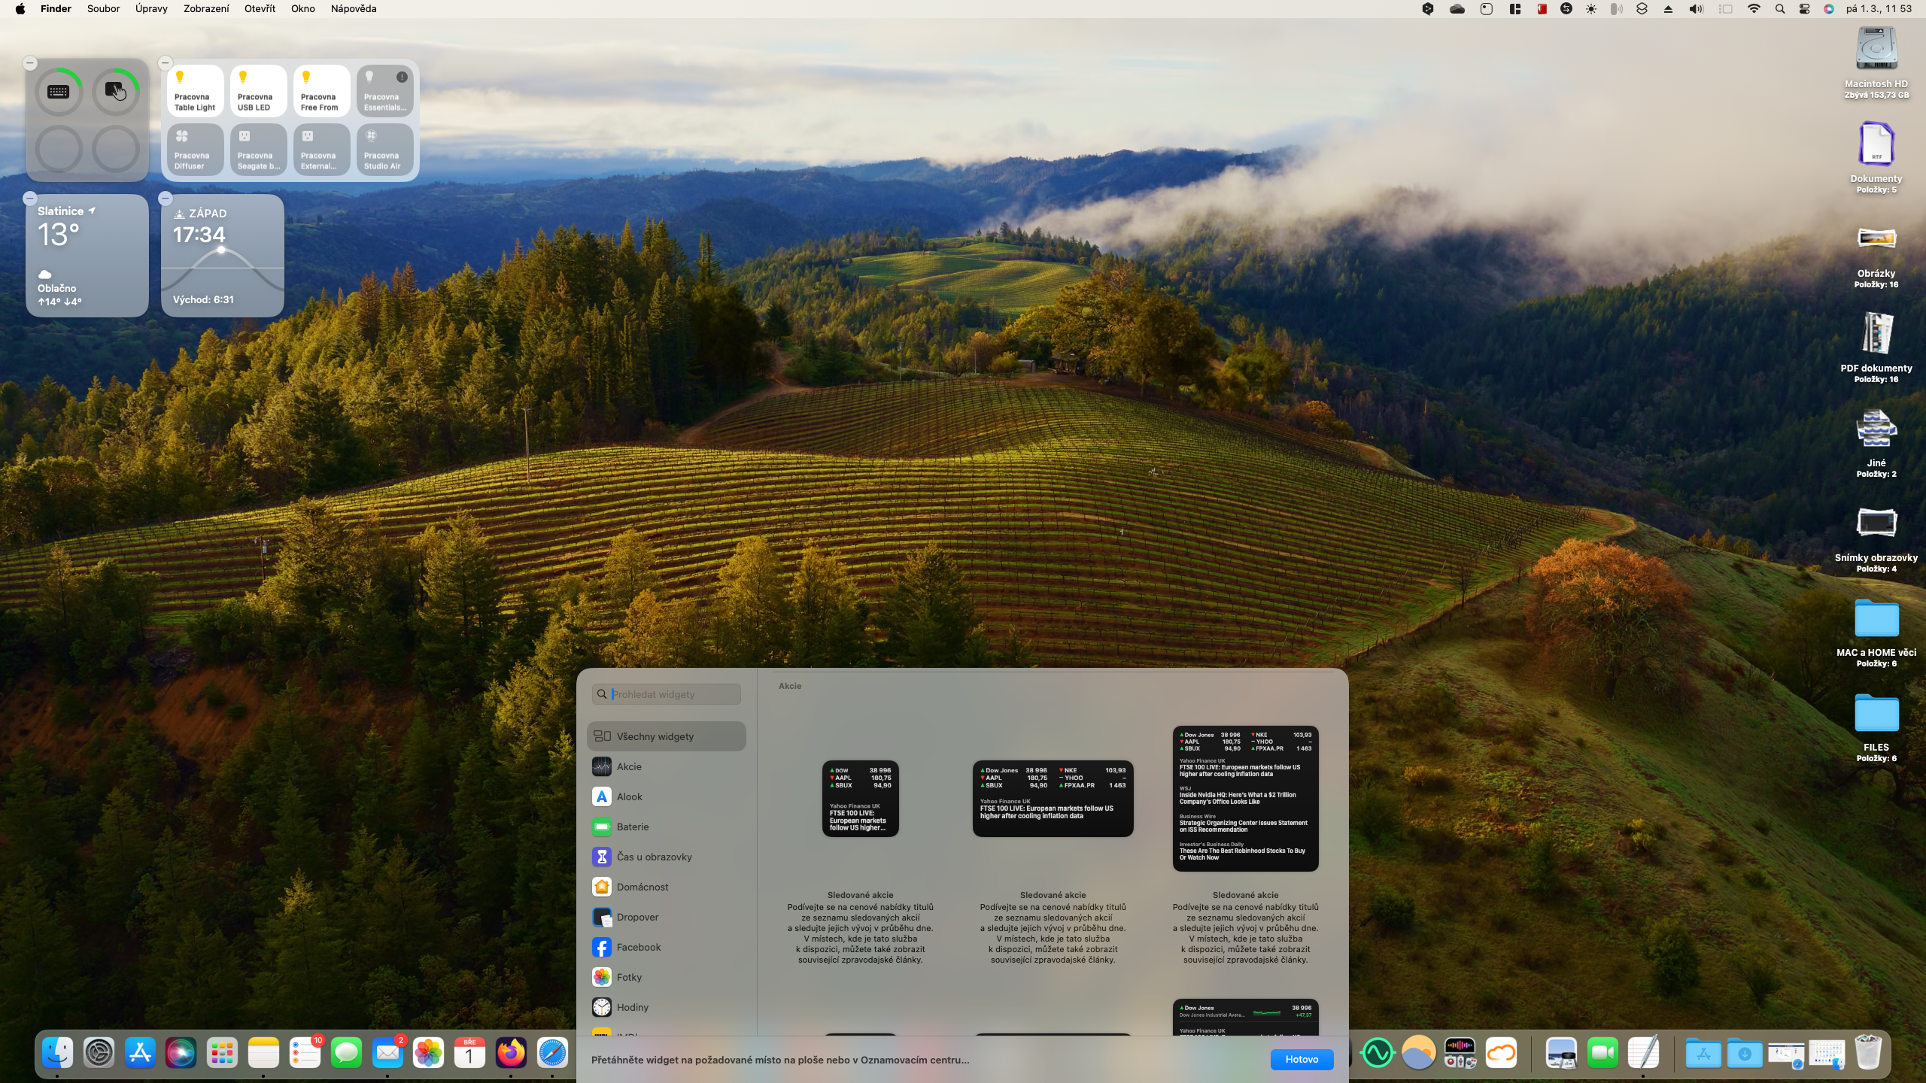Open Čas u obrazovky widgets
1926x1083 pixels.
(x=654, y=857)
